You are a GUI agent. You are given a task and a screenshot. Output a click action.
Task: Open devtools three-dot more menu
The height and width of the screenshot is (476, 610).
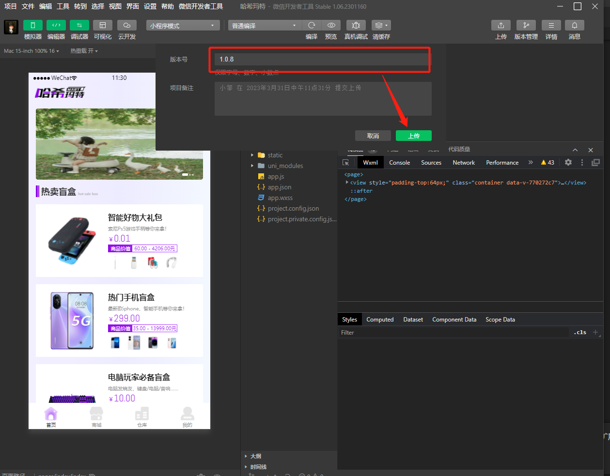[x=582, y=163]
